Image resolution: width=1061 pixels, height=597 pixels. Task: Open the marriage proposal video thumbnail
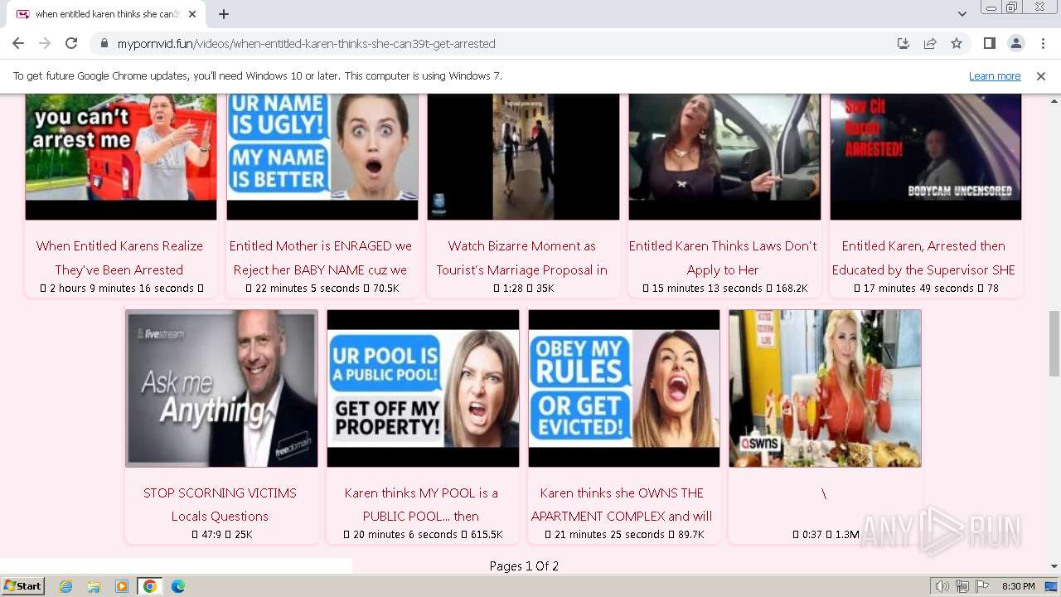(x=523, y=157)
